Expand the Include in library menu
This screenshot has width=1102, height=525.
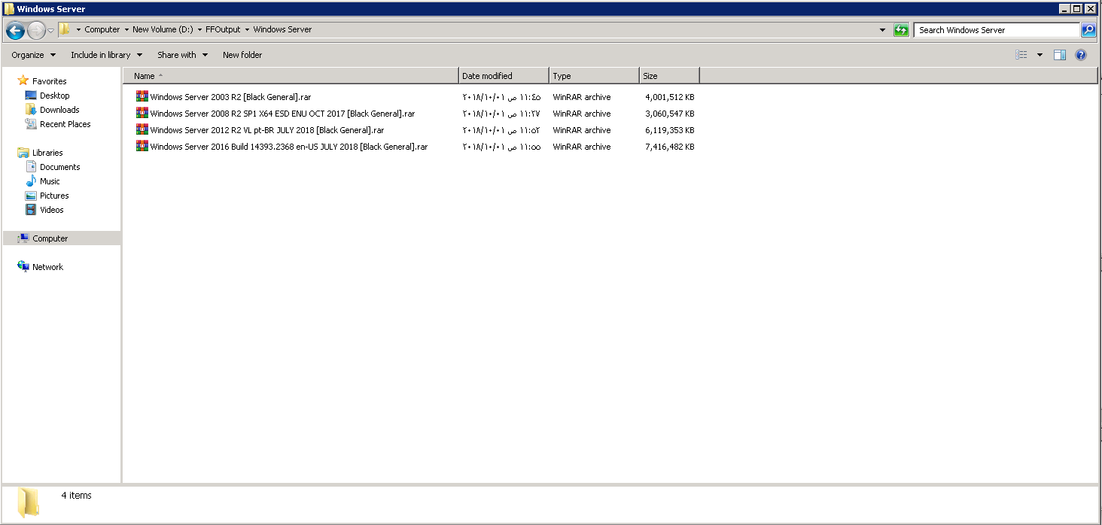pos(106,55)
